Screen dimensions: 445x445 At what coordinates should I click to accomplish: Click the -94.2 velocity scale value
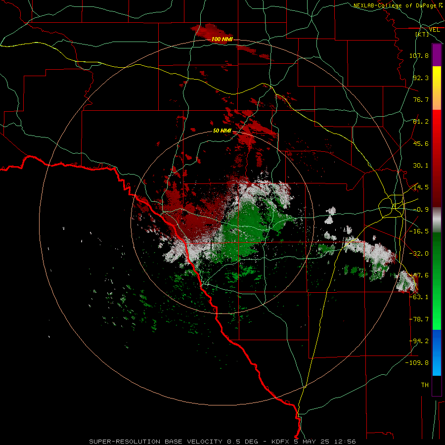pyautogui.click(x=419, y=341)
